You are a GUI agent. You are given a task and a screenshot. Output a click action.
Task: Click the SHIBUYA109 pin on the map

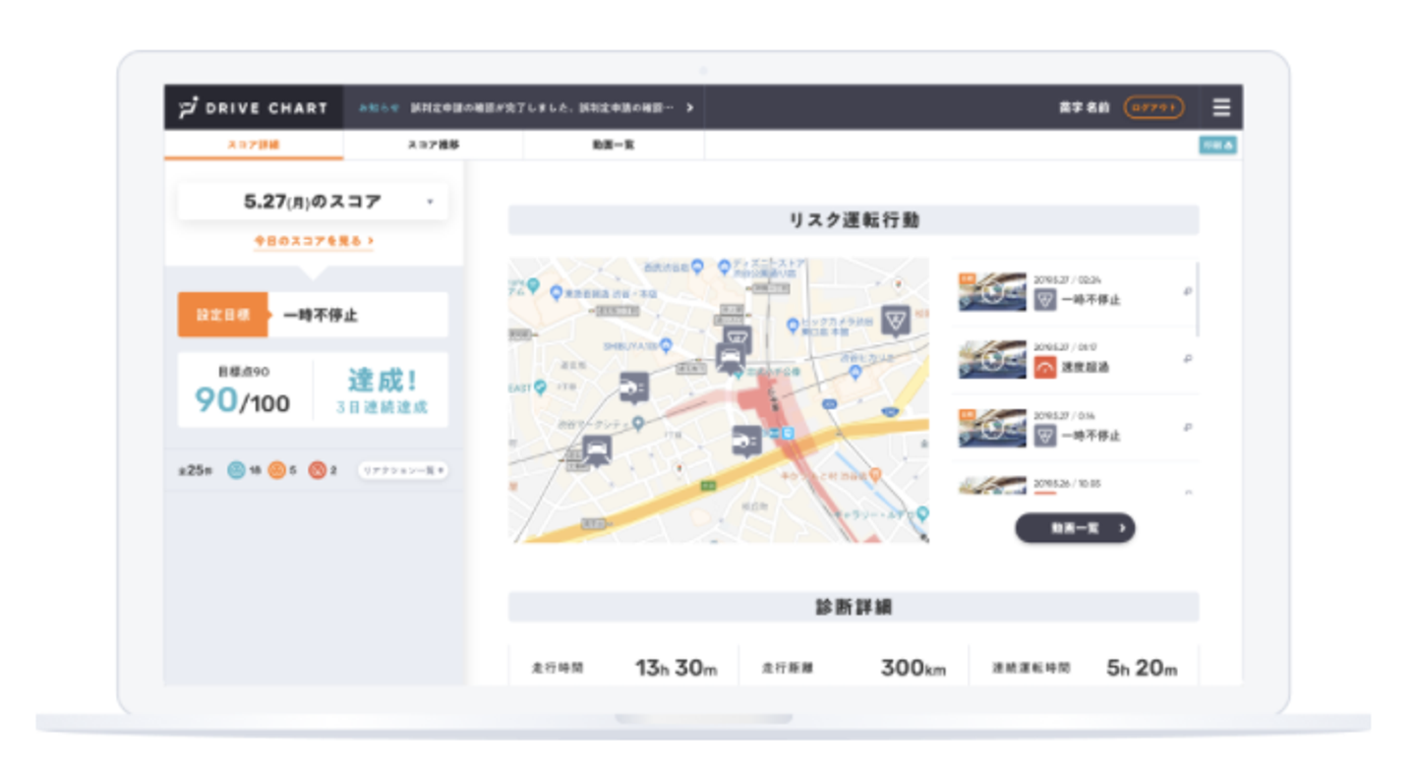coord(666,345)
